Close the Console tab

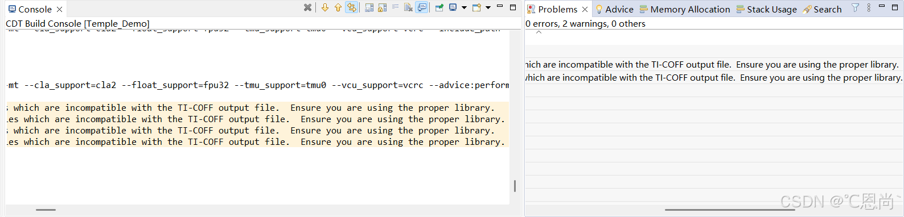(59, 9)
